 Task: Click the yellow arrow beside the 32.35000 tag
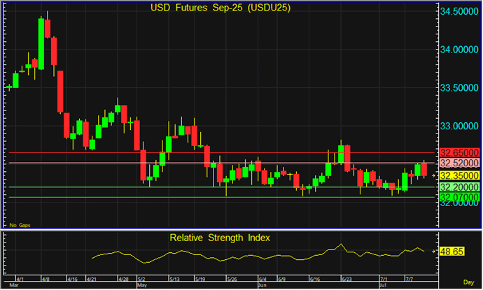click(x=435, y=175)
